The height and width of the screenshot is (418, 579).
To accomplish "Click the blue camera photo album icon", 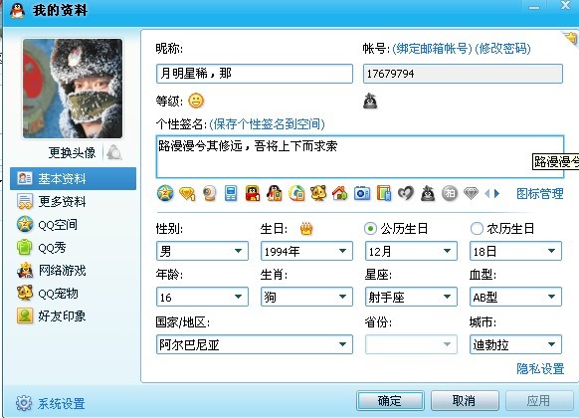I will coord(362,193).
